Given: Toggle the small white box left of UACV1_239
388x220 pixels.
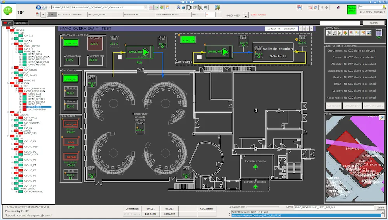Looking at the screenshot, I should (x=120, y=57).
